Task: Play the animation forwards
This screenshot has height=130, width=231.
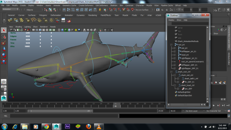Action: (x=214, y=105)
